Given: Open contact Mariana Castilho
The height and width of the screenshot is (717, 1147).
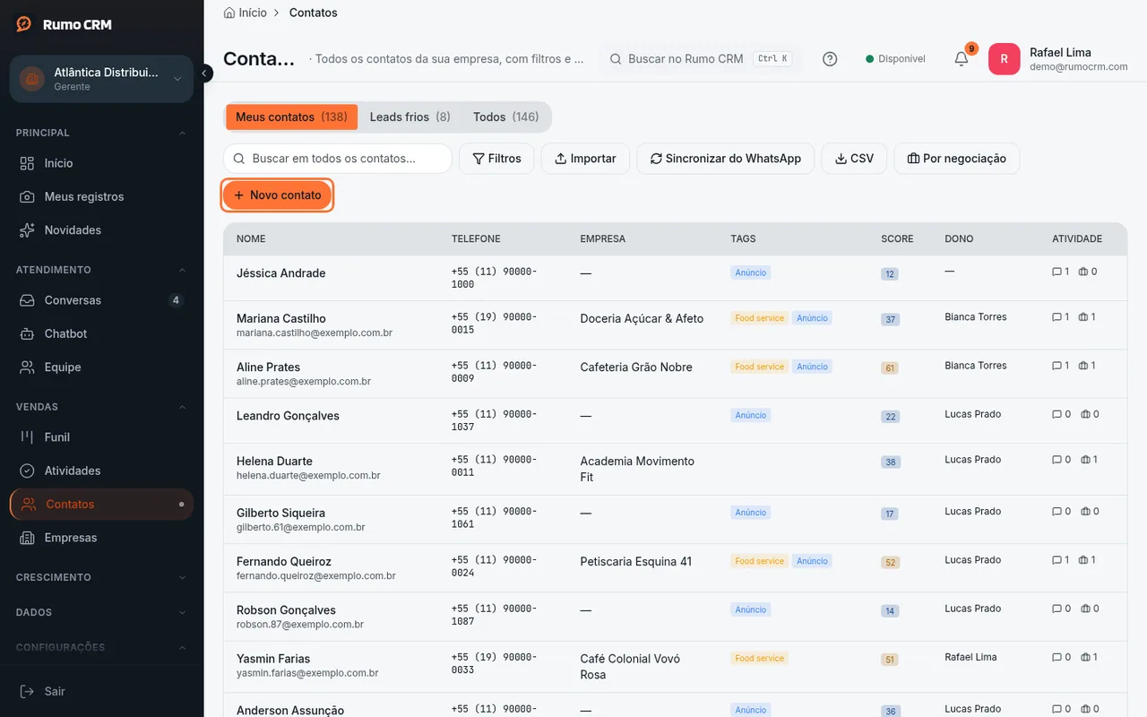Looking at the screenshot, I should (x=281, y=318).
